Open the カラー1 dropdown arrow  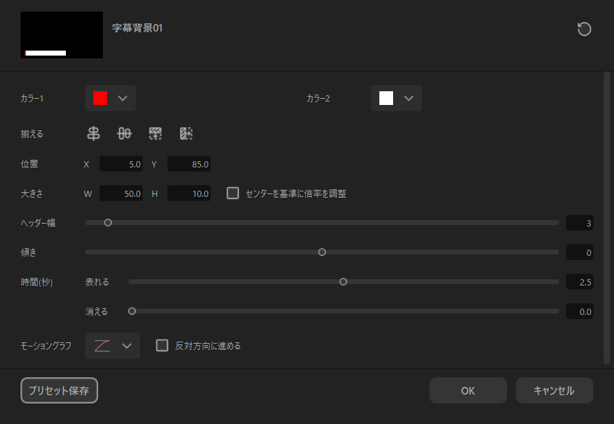tap(123, 98)
